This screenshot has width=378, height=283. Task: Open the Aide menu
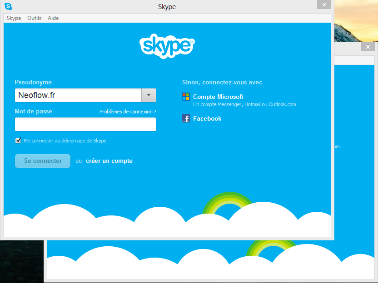coord(53,18)
